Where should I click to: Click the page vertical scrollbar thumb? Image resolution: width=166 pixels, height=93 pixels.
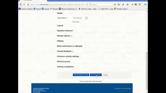tap(147, 71)
